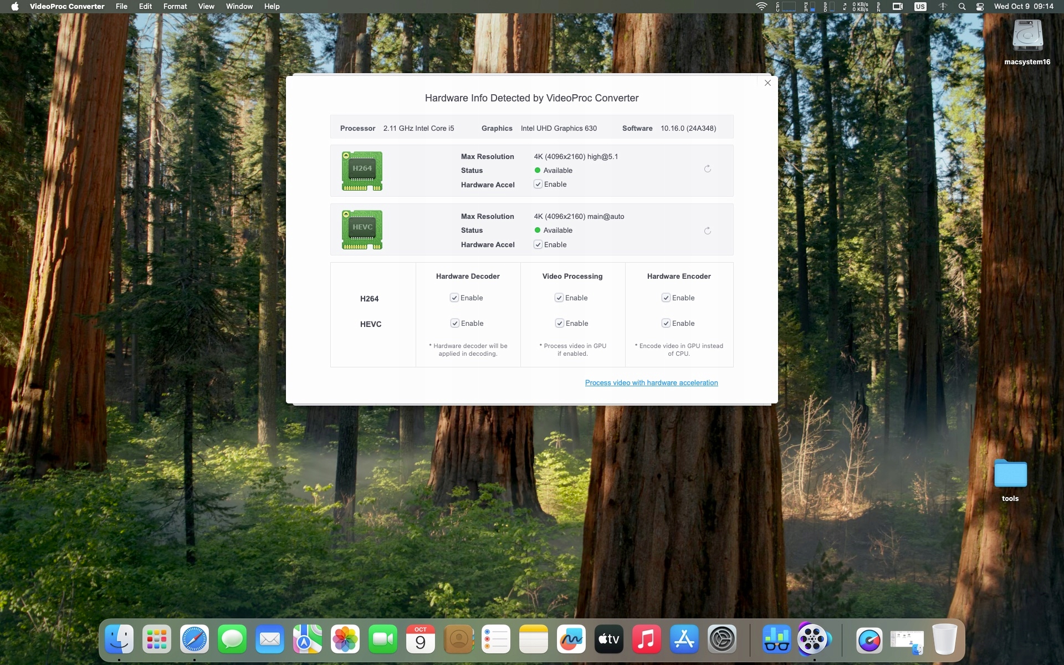Open the VideoProc Converter dock icon

pyautogui.click(x=812, y=640)
